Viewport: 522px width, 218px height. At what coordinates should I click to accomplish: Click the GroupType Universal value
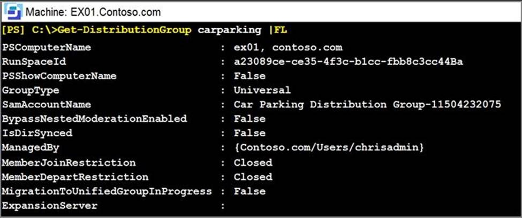[x=262, y=90]
